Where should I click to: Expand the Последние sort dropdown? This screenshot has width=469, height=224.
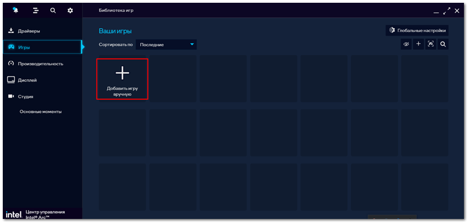click(166, 44)
